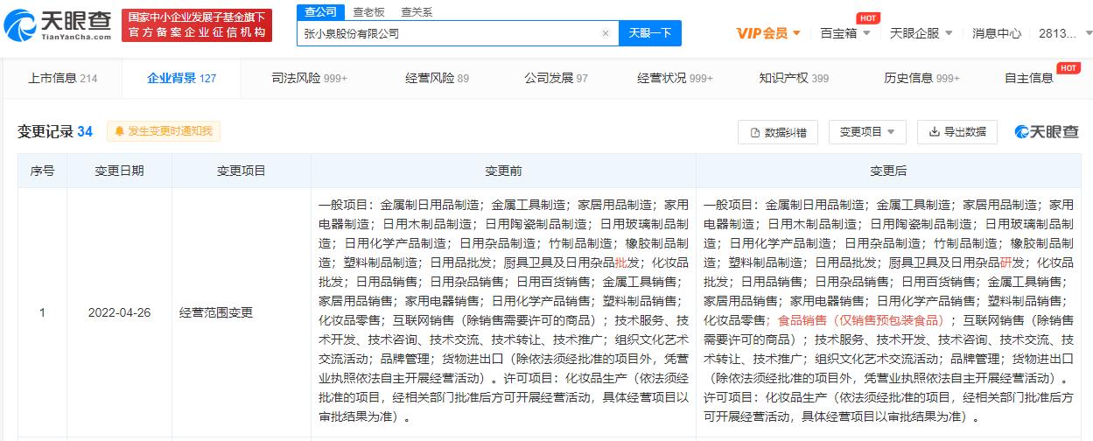This screenshot has width=1093, height=441.
Task: Click row number 1 cell
Action: click(x=42, y=311)
